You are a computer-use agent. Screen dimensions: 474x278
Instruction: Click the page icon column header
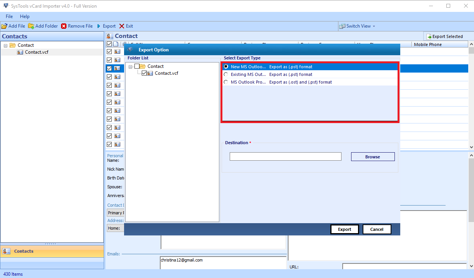tap(116, 44)
